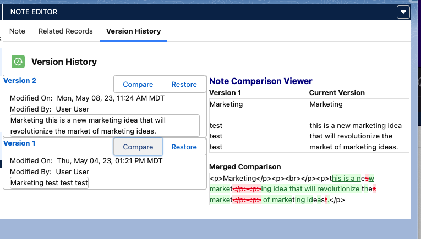Select the Version History tab
Screen dimensions: 421x239
[x=133, y=31]
